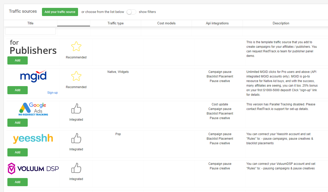This screenshot has height=192, width=328.
Task: Click 'Integrated' label in Google Ads row
Action: click(x=76, y=120)
